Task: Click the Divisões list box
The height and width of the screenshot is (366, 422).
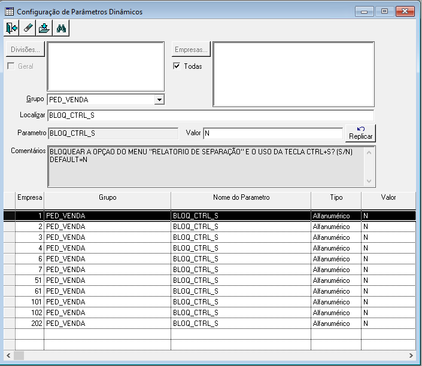Action: 106,66
